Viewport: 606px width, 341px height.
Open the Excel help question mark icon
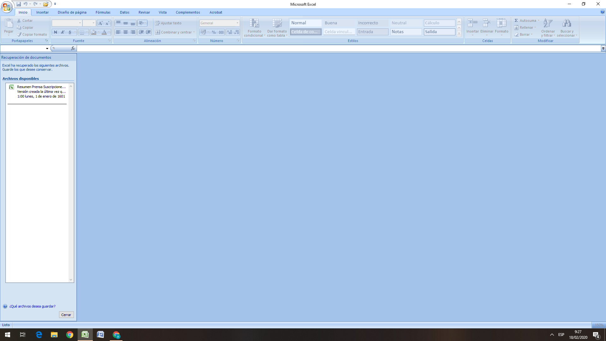pos(602,12)
